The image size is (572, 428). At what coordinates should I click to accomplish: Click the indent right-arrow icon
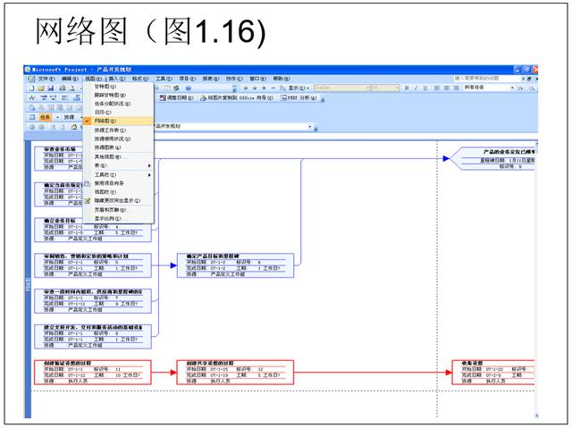255,88
